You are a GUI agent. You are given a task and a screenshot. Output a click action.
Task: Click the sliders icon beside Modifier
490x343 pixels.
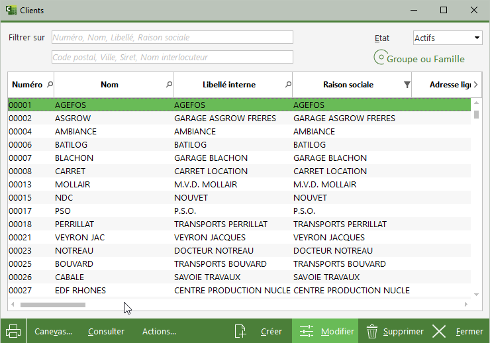pos(306,331)
